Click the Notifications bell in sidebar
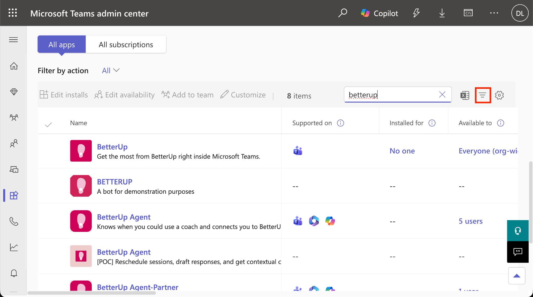Image resolution: width=533 pixels, height=297 pixels. coord(14,273)
